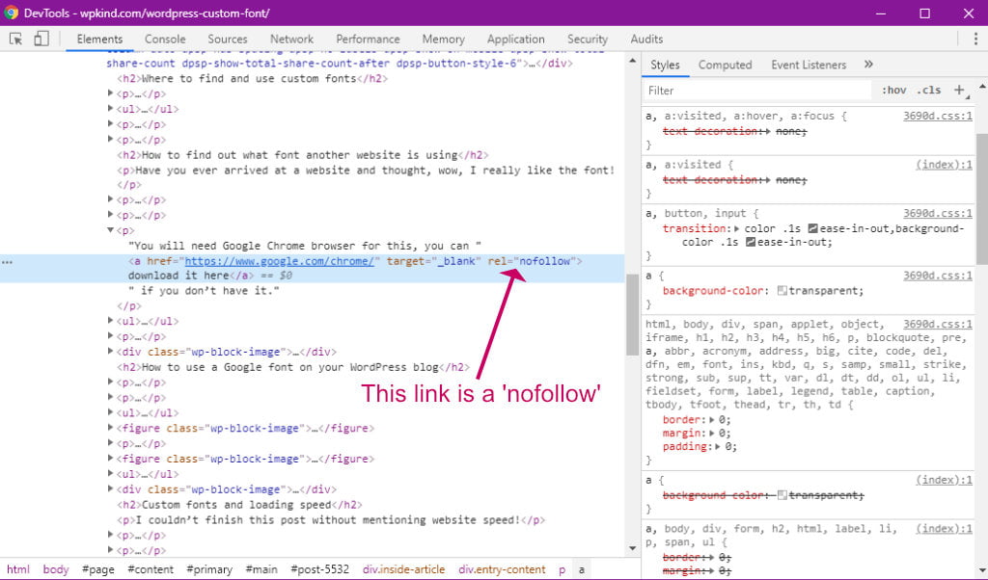Viewport: 988px width, 580px height.
Task: Open the (index):1 source link
Action: [x=946, y=164]
